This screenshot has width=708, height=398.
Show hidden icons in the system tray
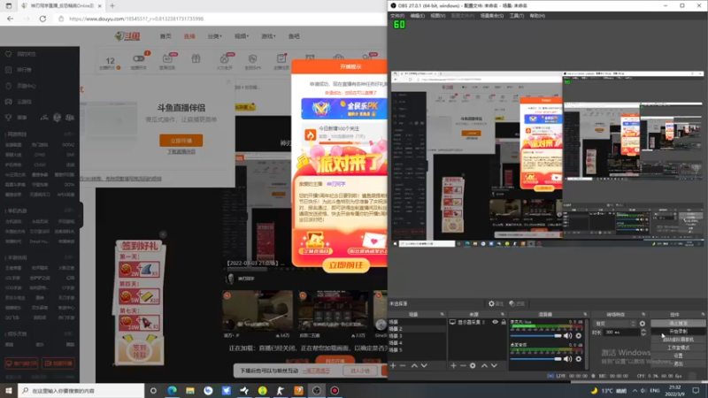tap(635, 390)
